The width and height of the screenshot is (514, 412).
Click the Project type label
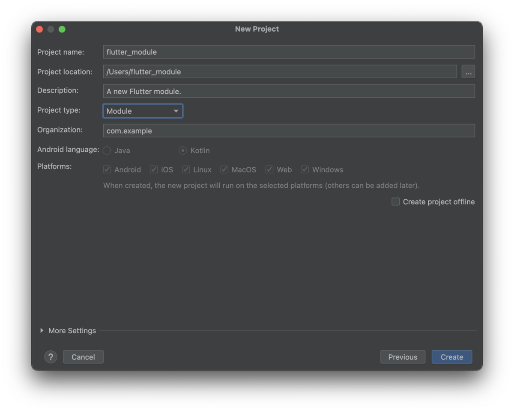pos(59,110)
